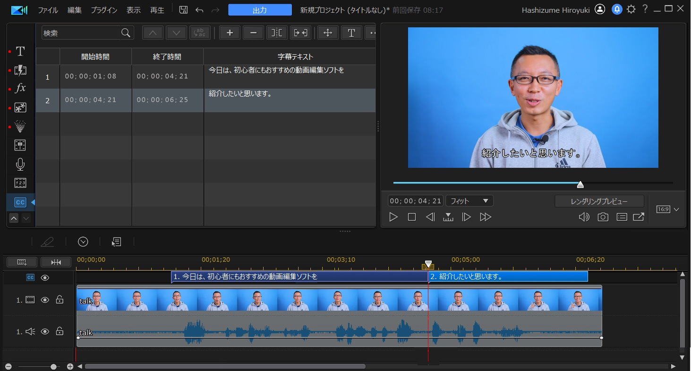Take a snapshot with the camera icon
This screenshot has width=691, height=371.
tap(603, 217)
